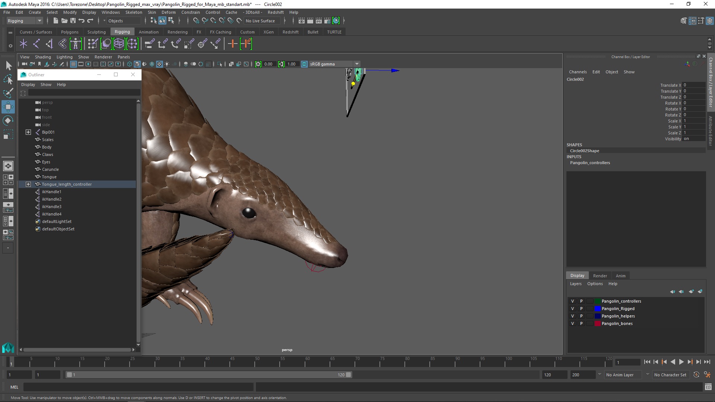This screenshot has width=715, height=402.
Task: Toggle the Auto Keyframe button
Action: point(696,375)
